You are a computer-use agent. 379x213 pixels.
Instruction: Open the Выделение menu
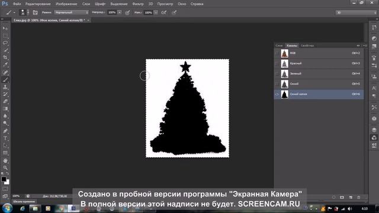click(x=119, y=4)
